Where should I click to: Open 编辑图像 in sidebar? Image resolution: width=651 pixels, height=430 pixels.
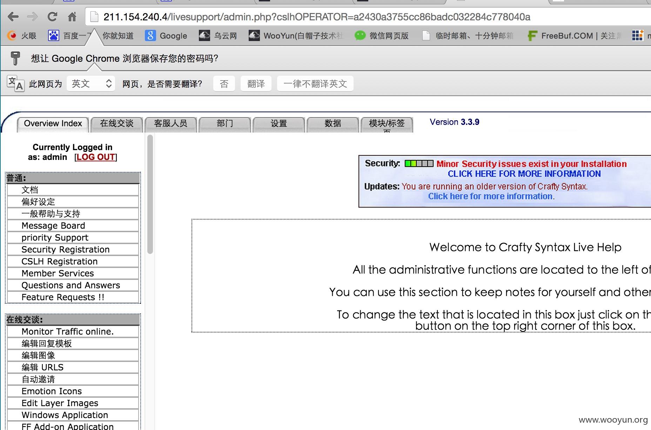pyautogui.click(x=73, y=356)
